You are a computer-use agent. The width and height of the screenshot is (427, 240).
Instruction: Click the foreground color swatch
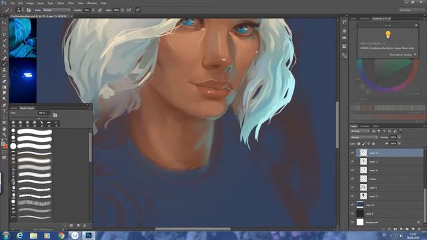(3, 144)
